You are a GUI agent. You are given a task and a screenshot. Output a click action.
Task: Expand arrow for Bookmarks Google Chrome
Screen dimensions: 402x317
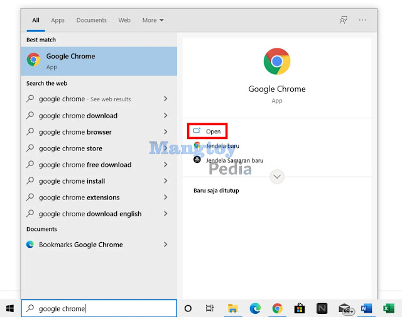click(166, 245)
